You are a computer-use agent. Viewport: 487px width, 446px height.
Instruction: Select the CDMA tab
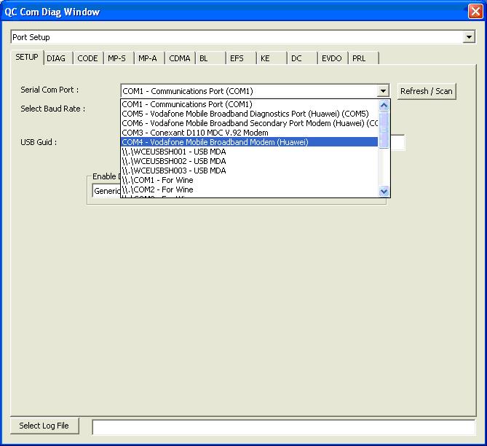[x=180, y=58]
